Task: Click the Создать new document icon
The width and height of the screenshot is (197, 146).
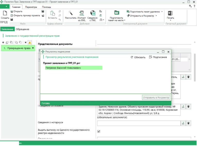Action: (x=5, y=14)
